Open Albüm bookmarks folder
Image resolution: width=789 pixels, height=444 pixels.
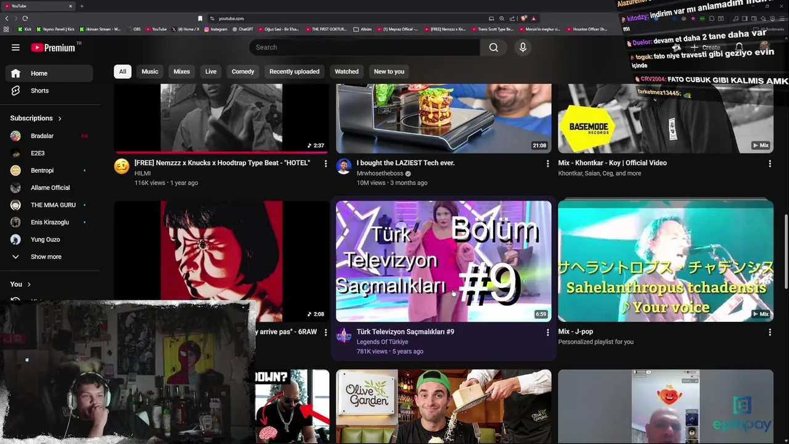click(363, 29)
